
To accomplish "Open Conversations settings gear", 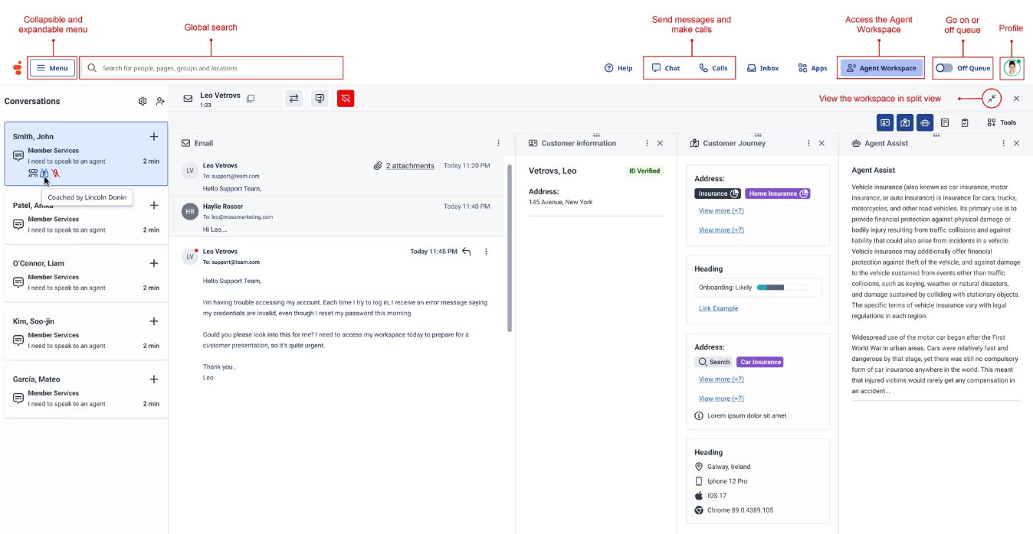I will coord(143,101).
